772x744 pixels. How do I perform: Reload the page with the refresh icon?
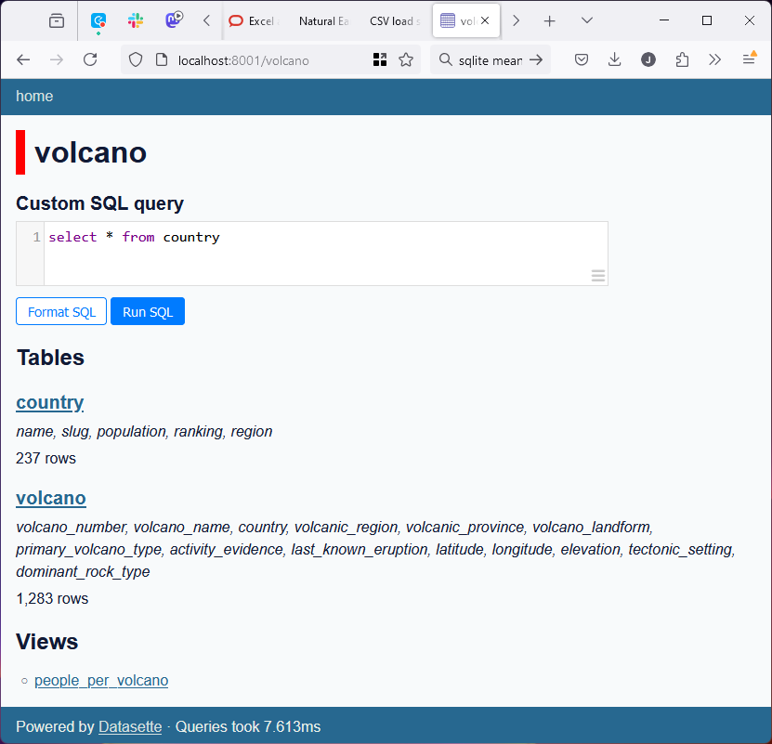90,59
